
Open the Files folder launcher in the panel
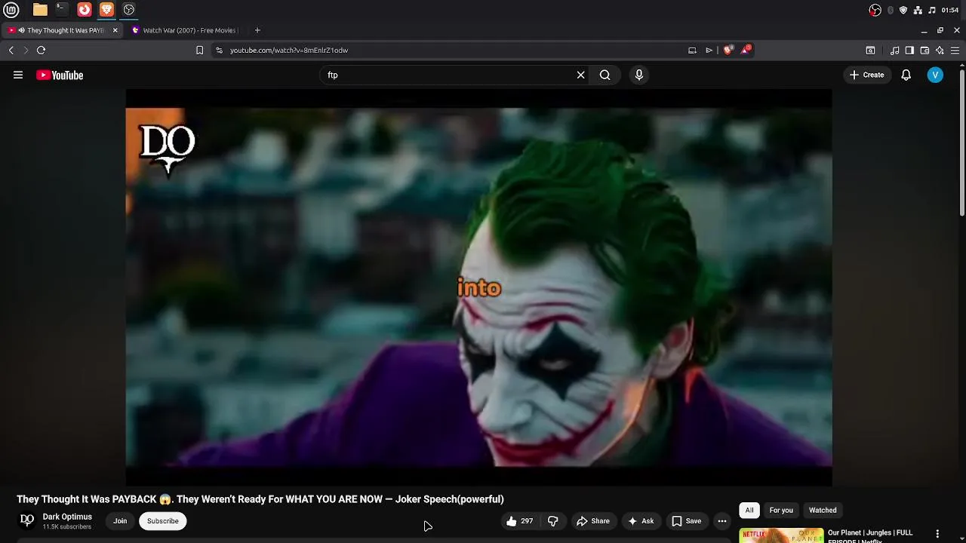point(40,10)
